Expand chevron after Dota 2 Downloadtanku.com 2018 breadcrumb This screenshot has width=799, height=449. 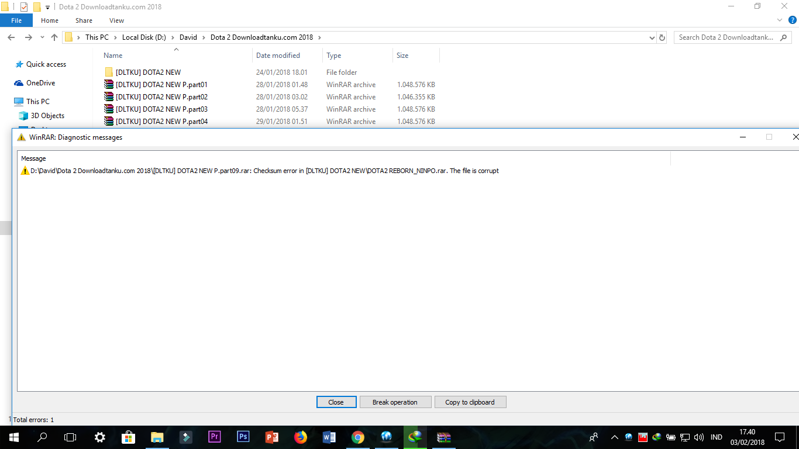tap(319, 37)
